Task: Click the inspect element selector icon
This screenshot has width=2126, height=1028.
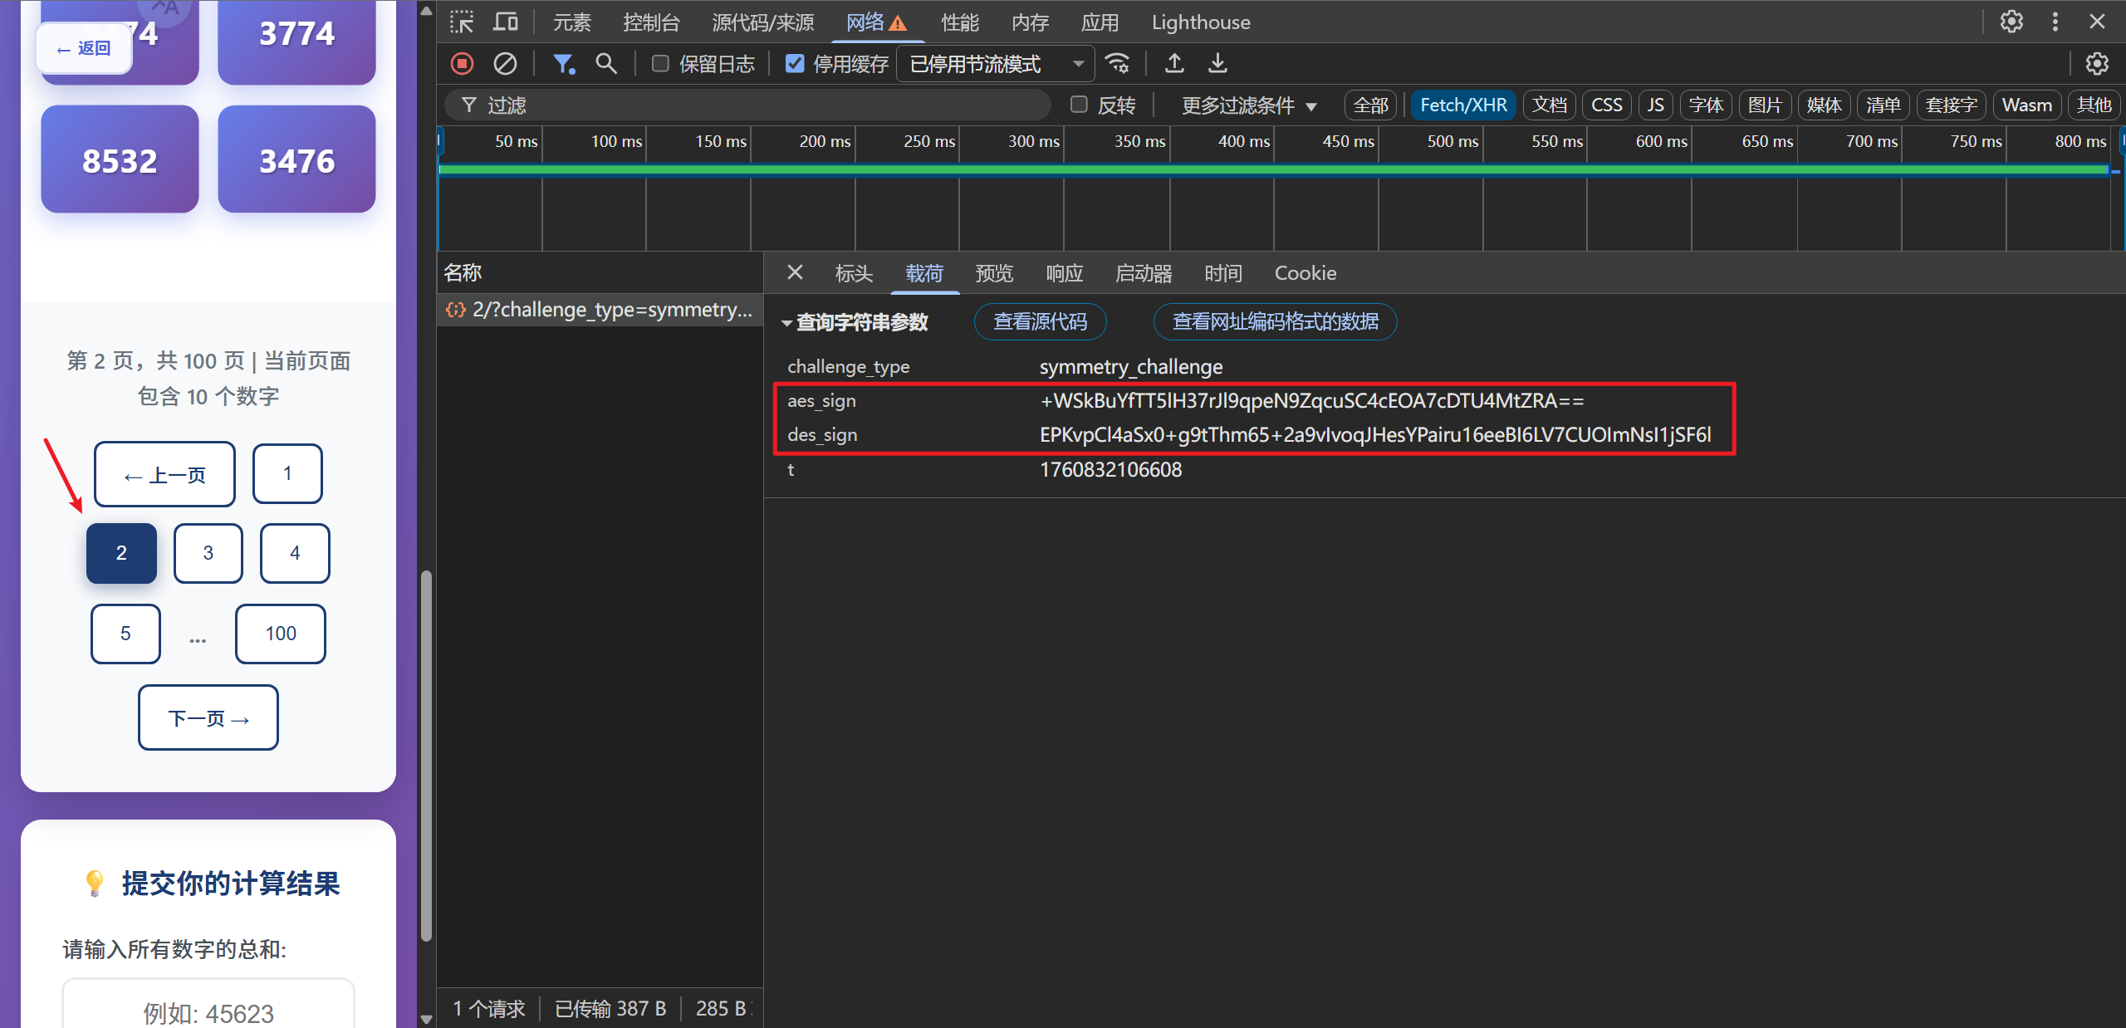Action: [462, 22]
